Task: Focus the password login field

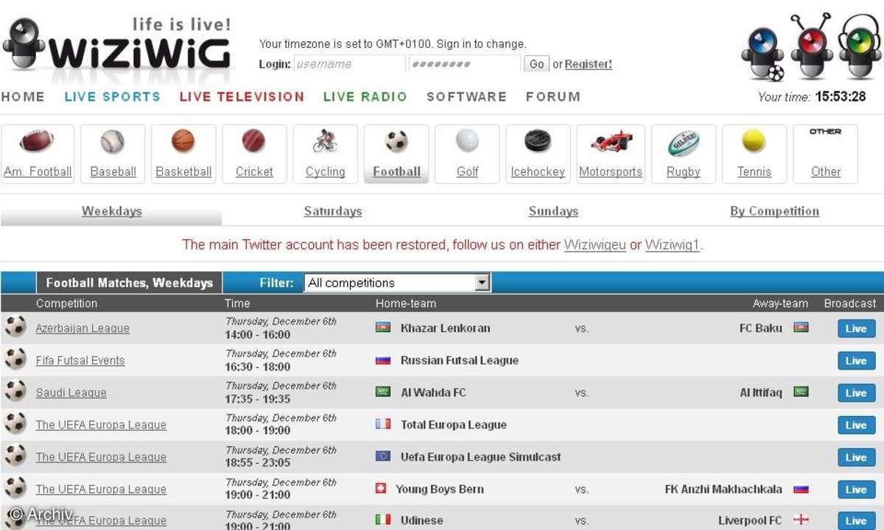Action: click(x=465, y=64)
